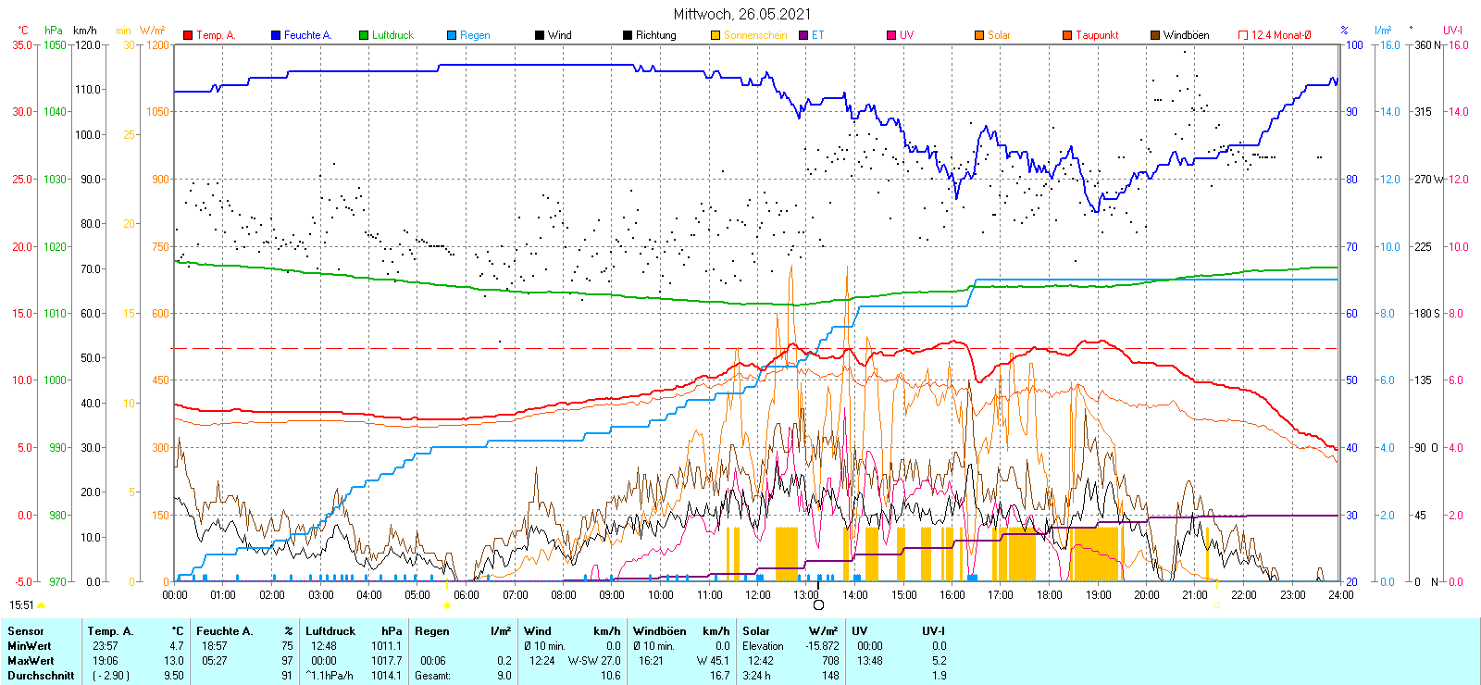The image size is (1481, 685).
Task: Click the temperature deviation value ( -2.90 )
Action: [x=111, y=676]
